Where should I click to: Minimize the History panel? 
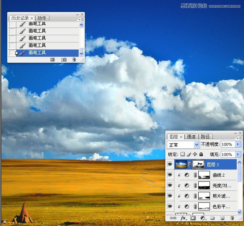77,15
